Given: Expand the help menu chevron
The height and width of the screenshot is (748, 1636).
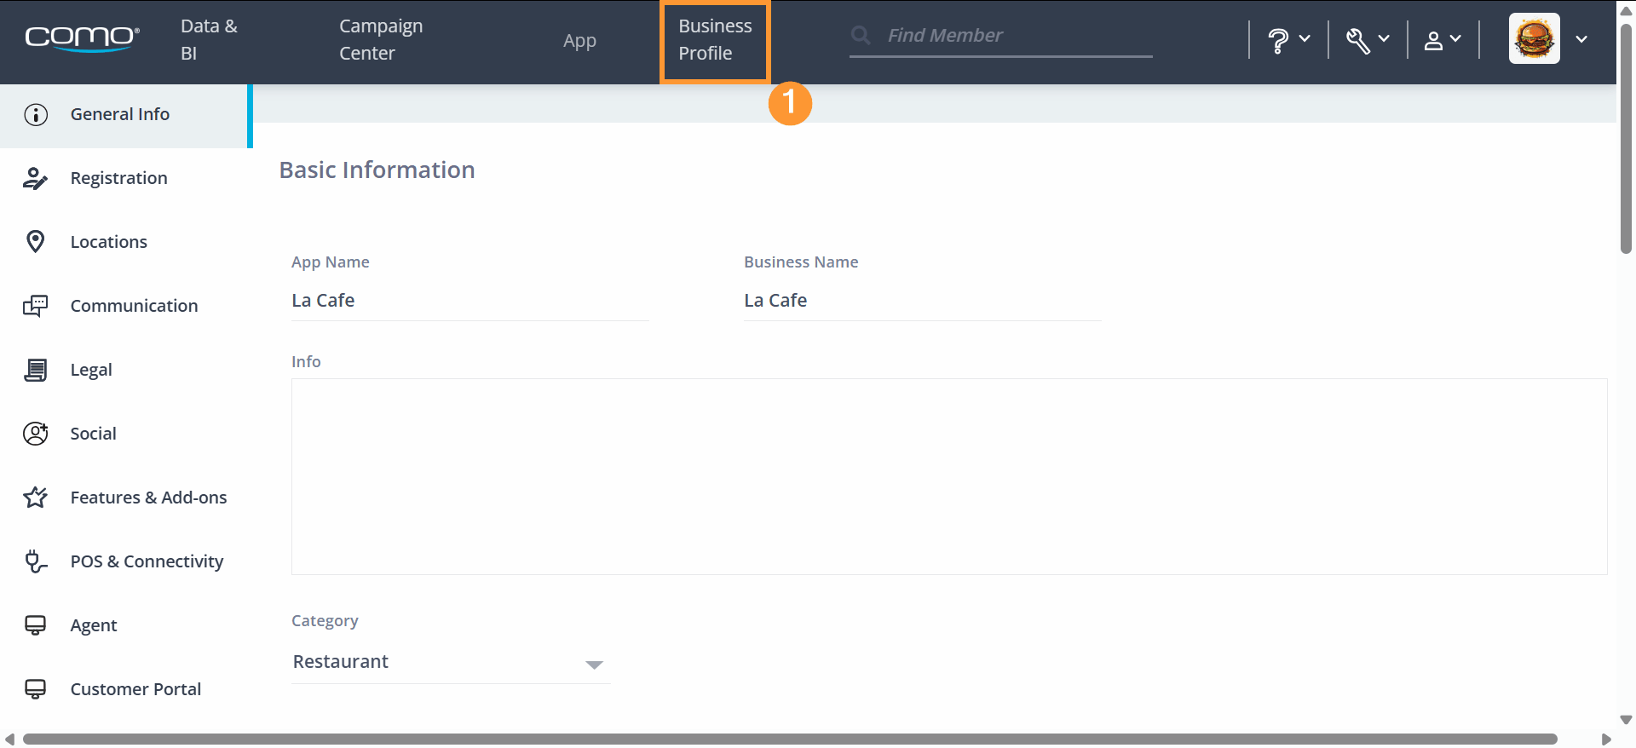Looking at the screenshot, I should point(1305,38).
